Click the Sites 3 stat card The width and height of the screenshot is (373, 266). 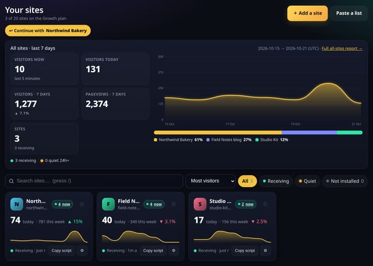(x=44, y=139)
